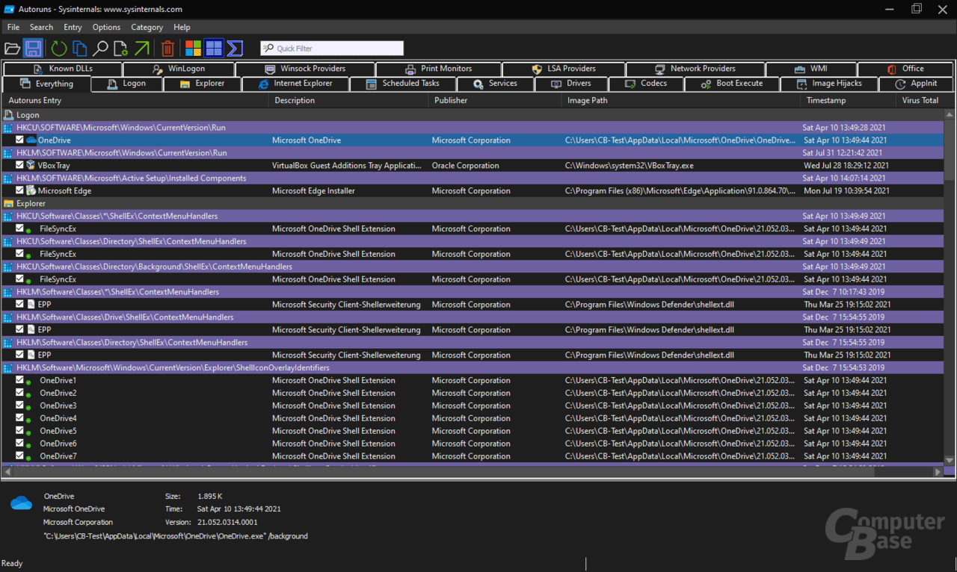Image resolution: width=957 pixels, height=572 pixels.
Task: Open the Options menu
Action: 106,27
